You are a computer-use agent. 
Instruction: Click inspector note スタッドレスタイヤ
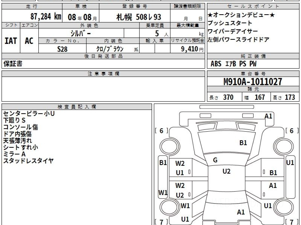pyautogui.click(x=28, y=161)
